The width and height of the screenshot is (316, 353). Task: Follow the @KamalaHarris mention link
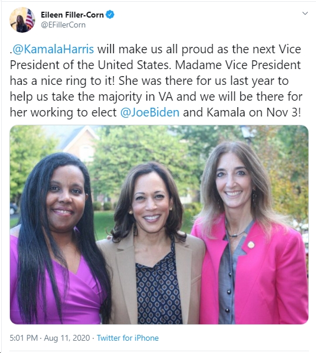pos(53,49)
